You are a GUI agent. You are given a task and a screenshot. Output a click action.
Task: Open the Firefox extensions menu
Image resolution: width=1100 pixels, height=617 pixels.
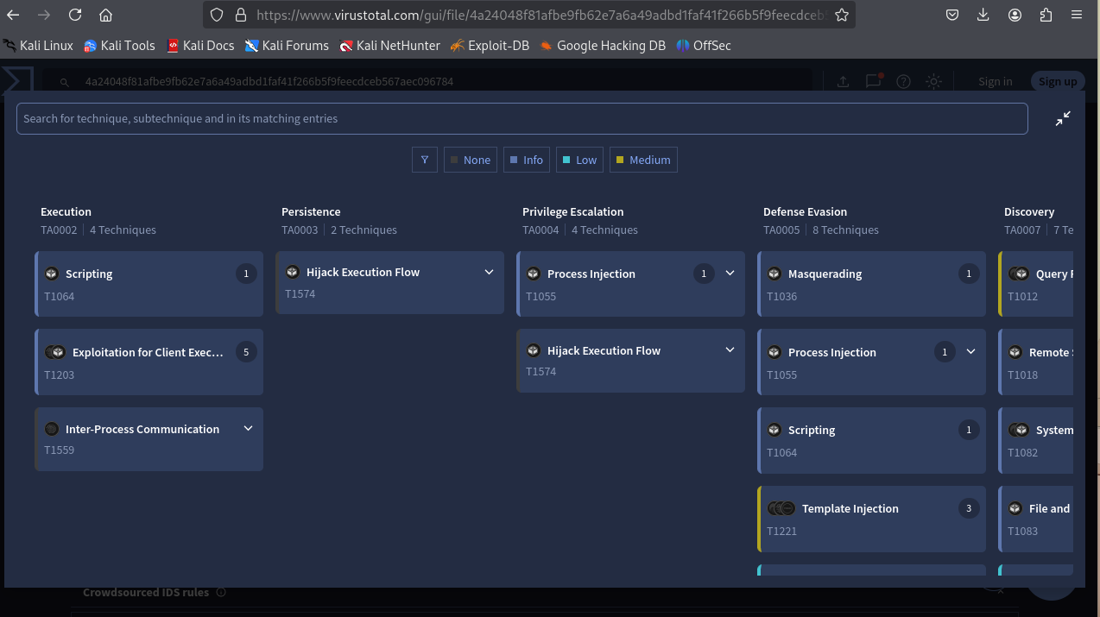[1046, 15]
